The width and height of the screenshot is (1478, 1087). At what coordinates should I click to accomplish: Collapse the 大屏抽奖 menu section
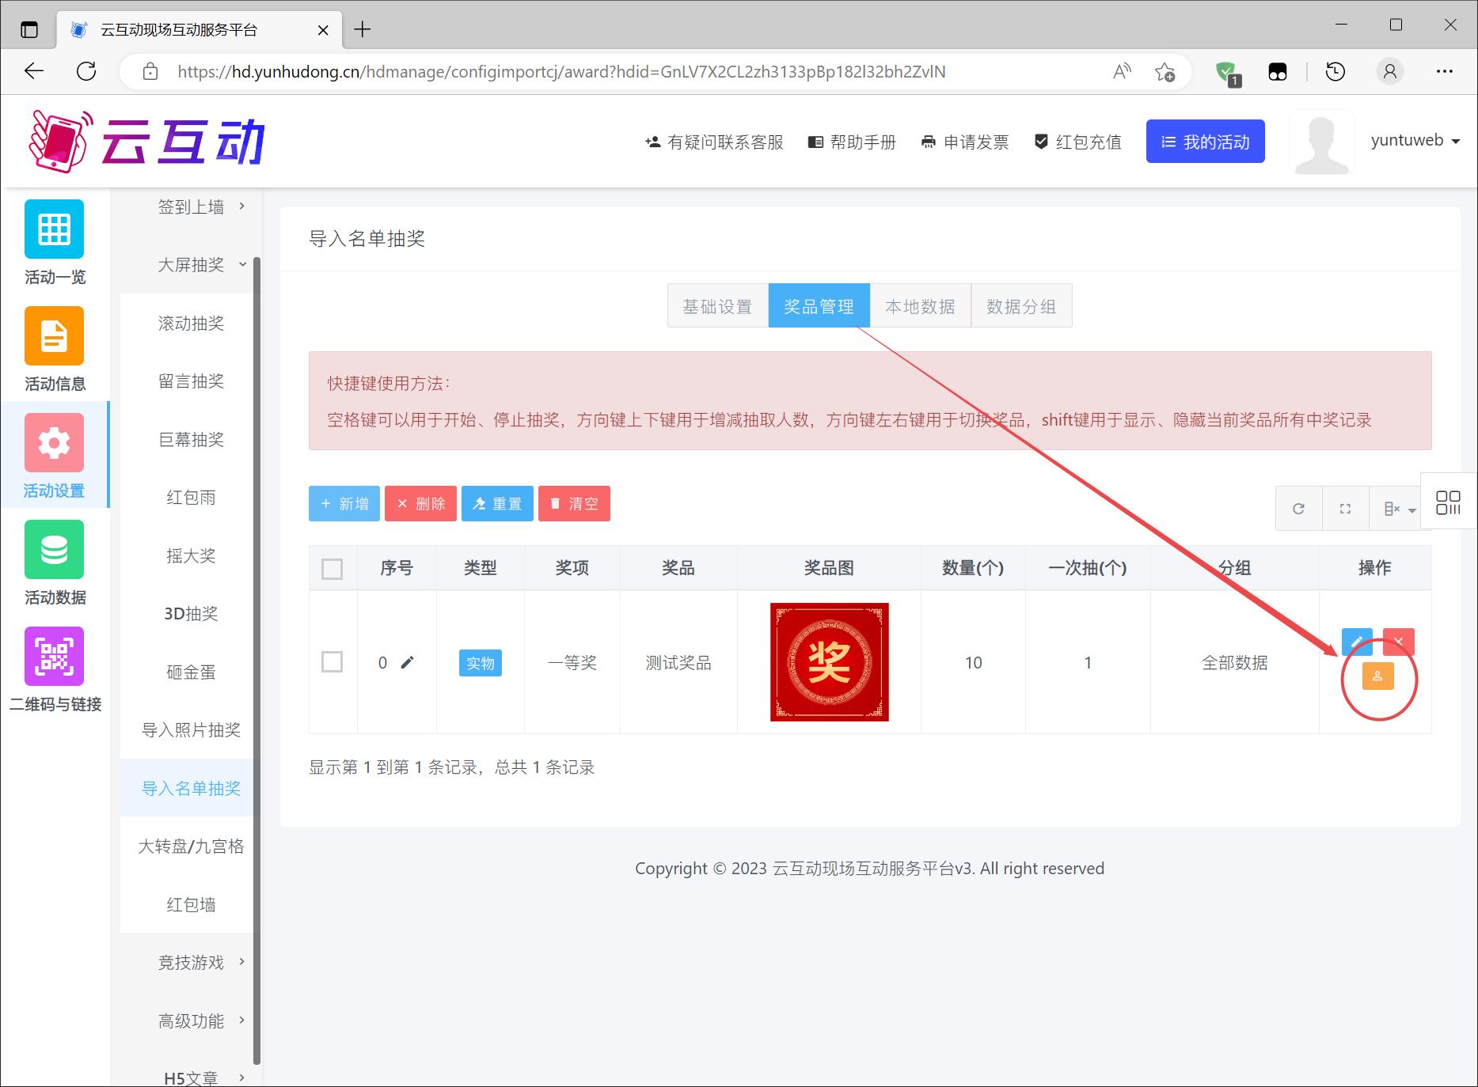pos(192,265)
